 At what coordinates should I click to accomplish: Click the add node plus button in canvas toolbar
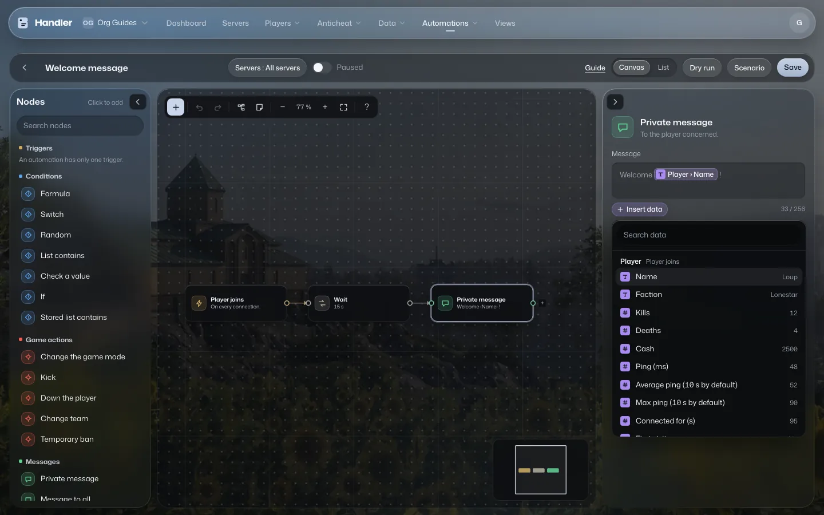click(176, 107)
